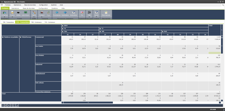225x111 pixels.
Task: Open the Produits ribbon icon
Action: click(x=12, y=13)
